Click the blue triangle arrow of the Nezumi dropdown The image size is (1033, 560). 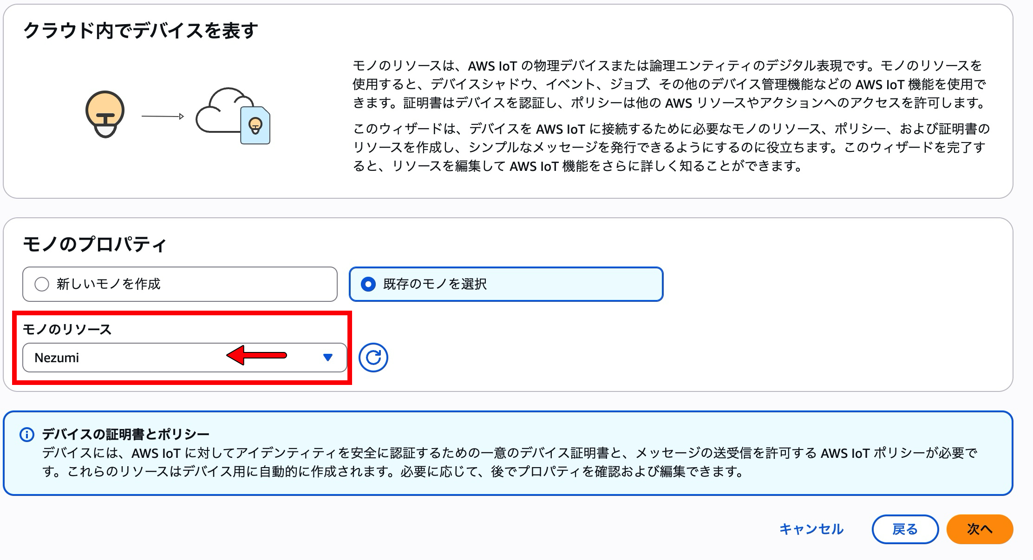point(328,358)
